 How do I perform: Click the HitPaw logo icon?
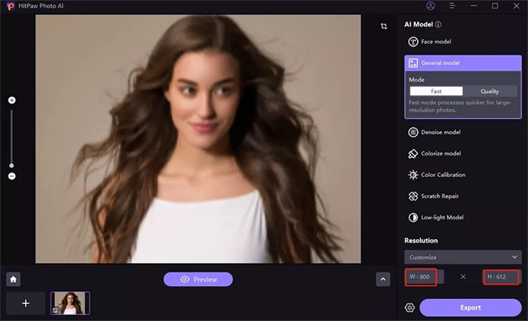tap(11, 6)
